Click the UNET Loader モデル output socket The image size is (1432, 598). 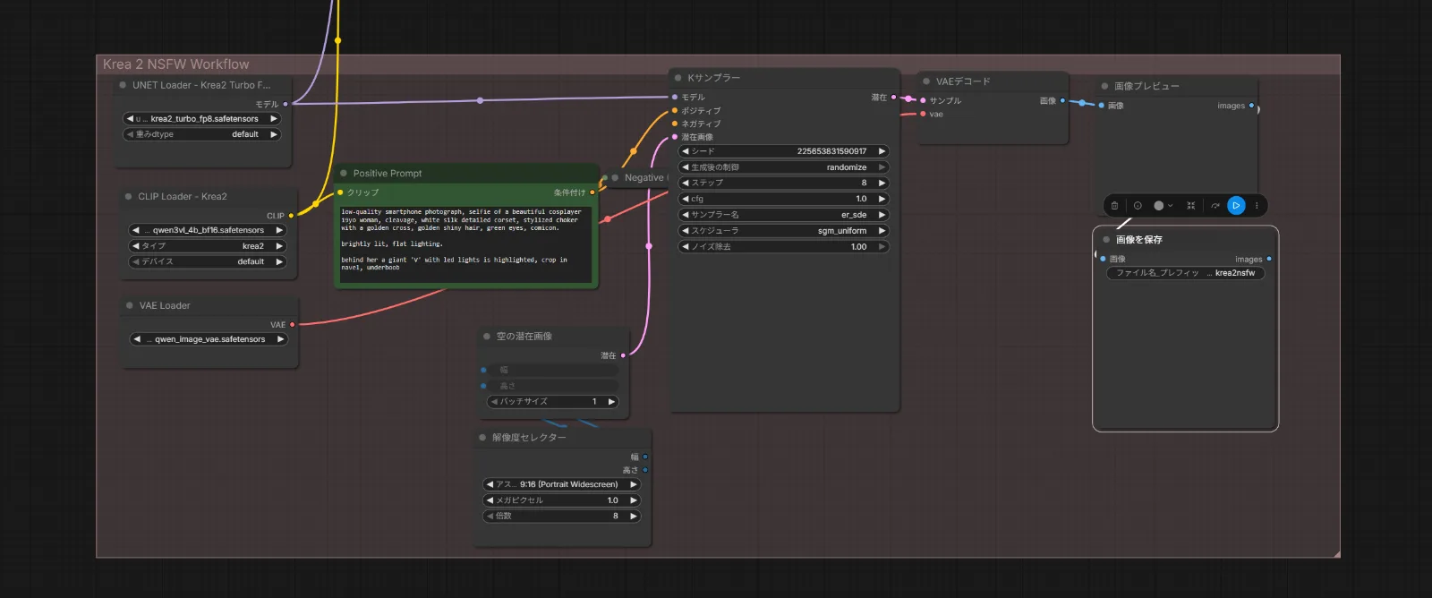[286, 104]
